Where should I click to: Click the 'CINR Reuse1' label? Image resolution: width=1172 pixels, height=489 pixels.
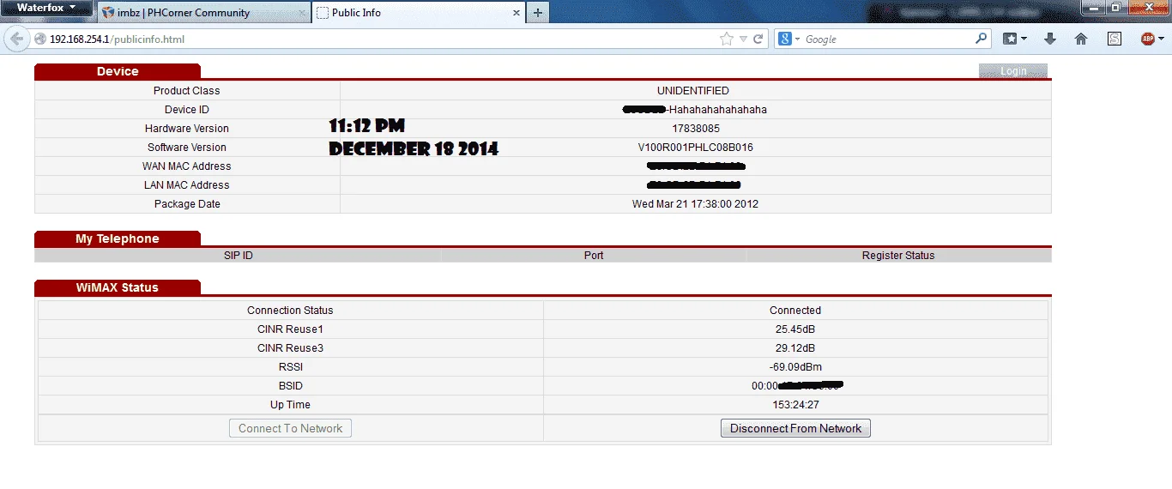pos(290,329)
